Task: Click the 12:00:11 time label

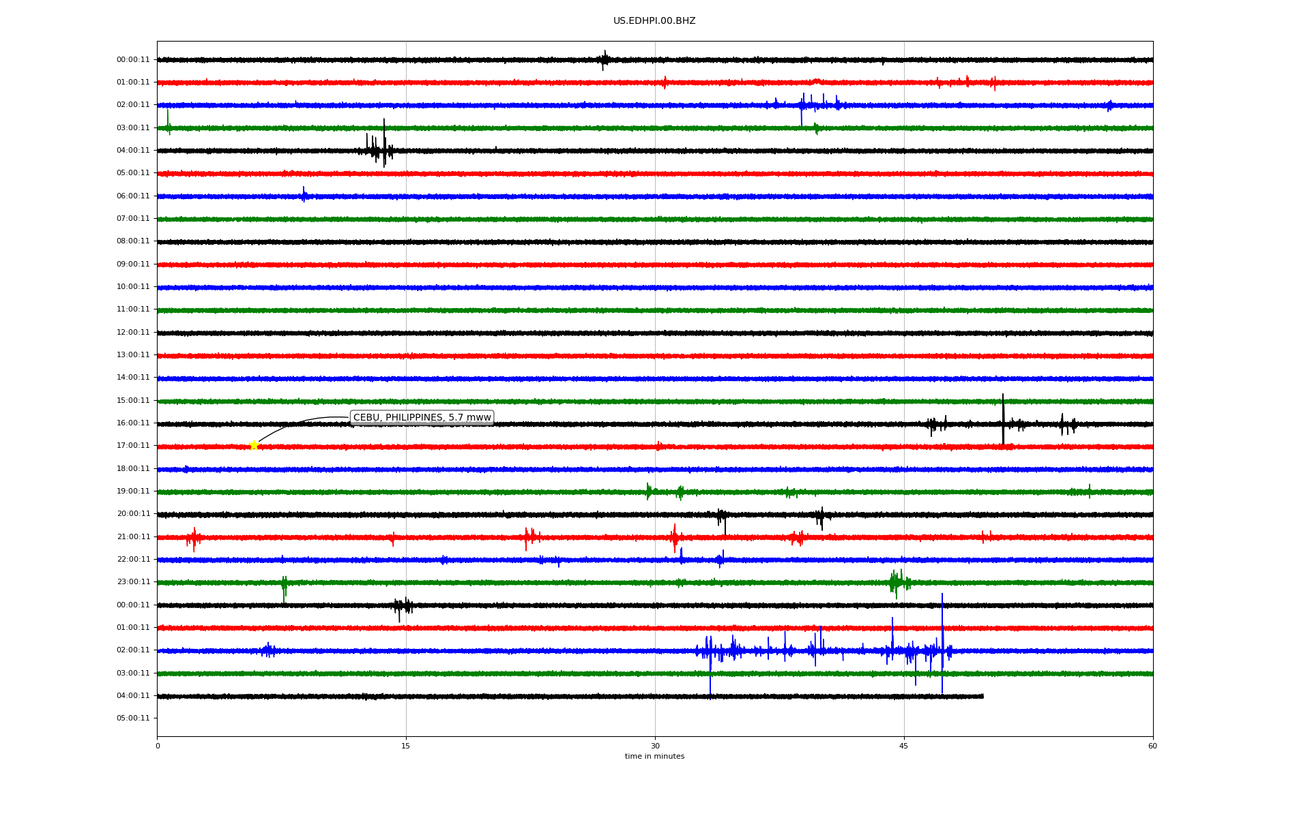Action: (133, 333)
